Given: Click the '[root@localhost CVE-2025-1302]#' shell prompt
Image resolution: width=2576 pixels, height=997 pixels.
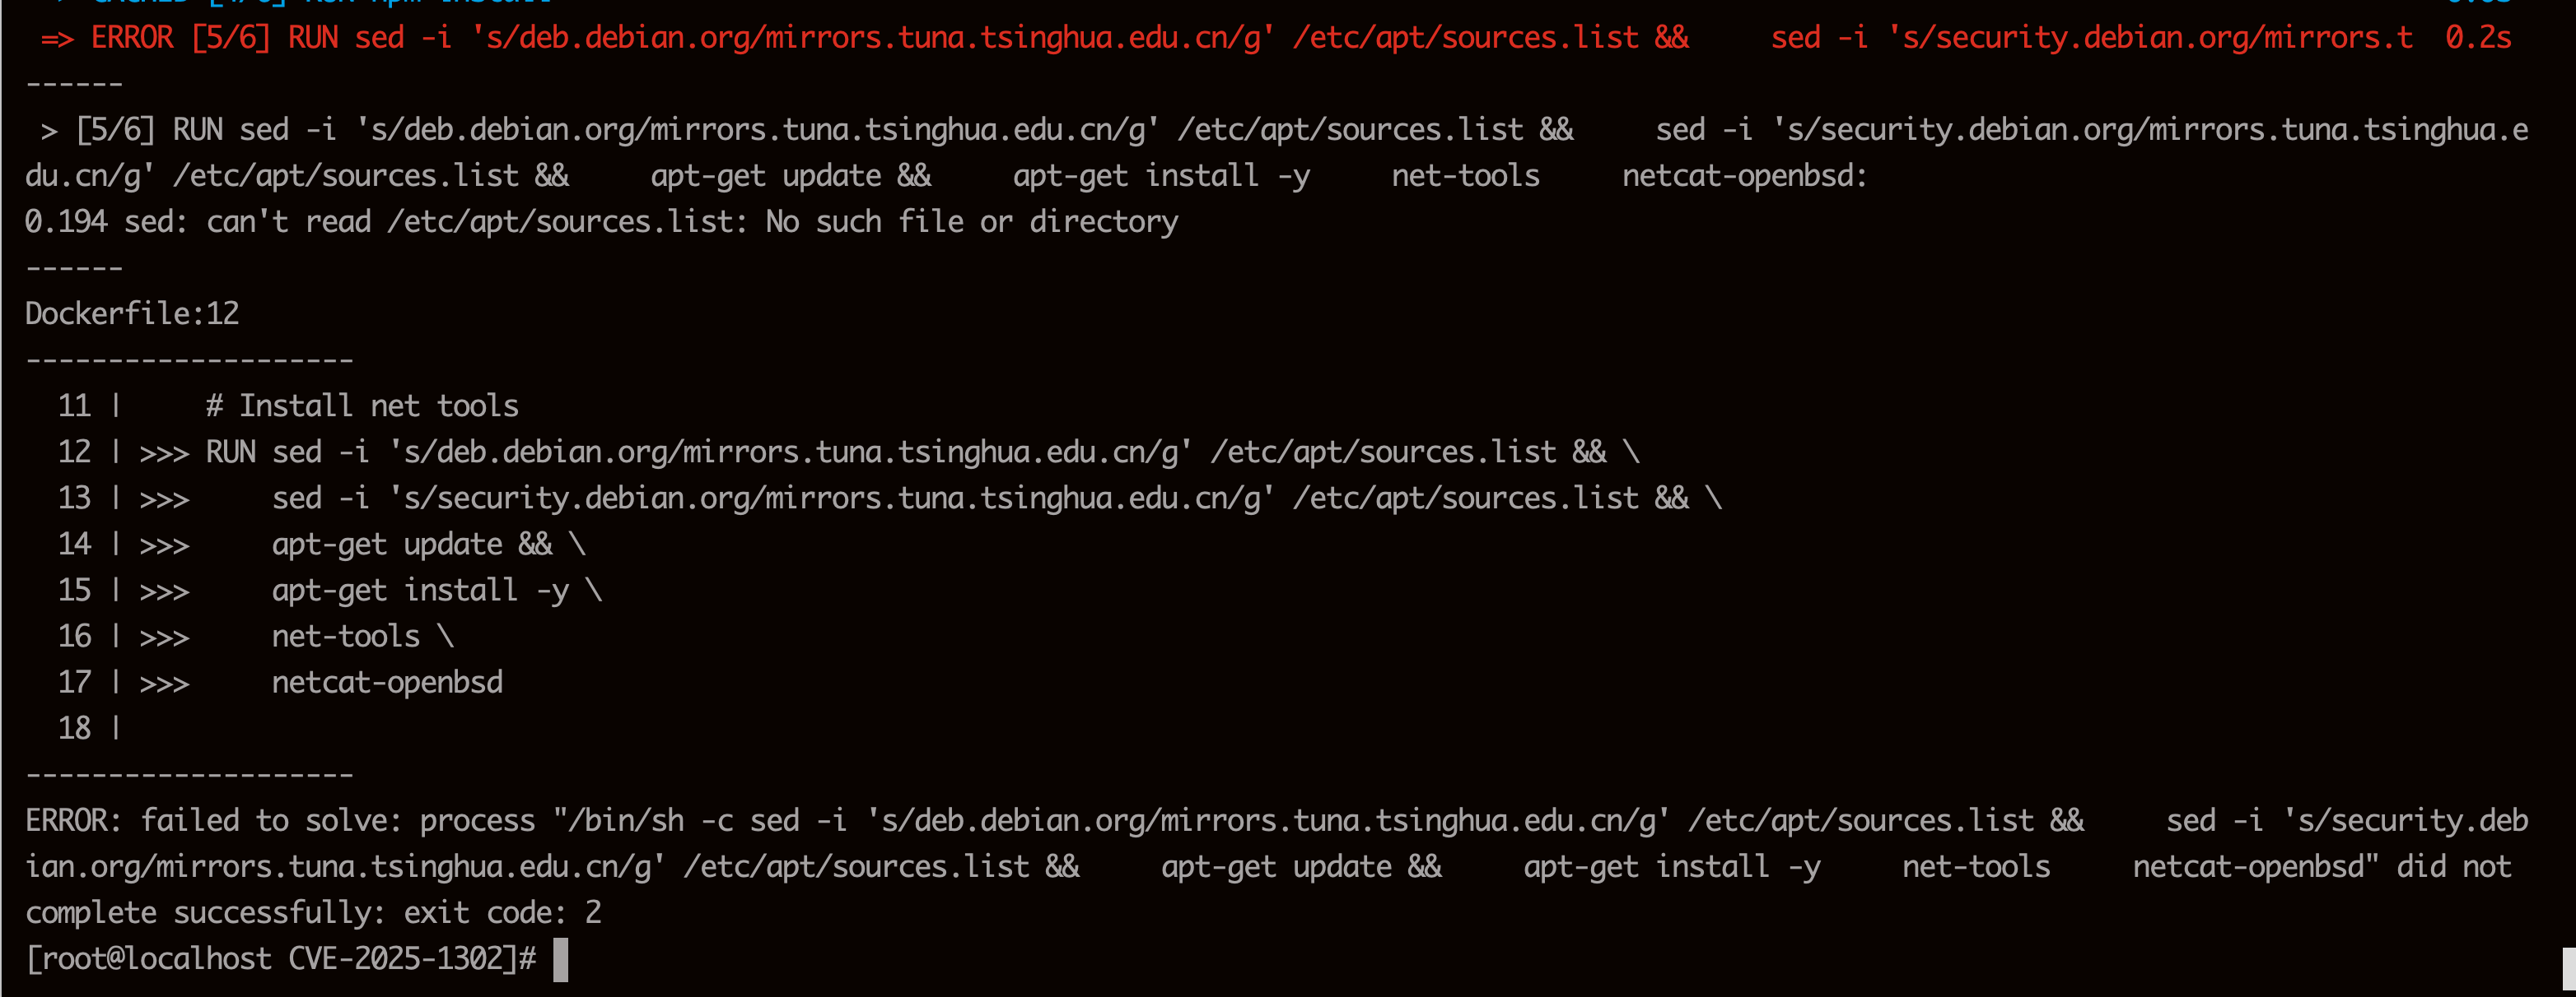Looking at the screenshot, I should pos(281,959).
